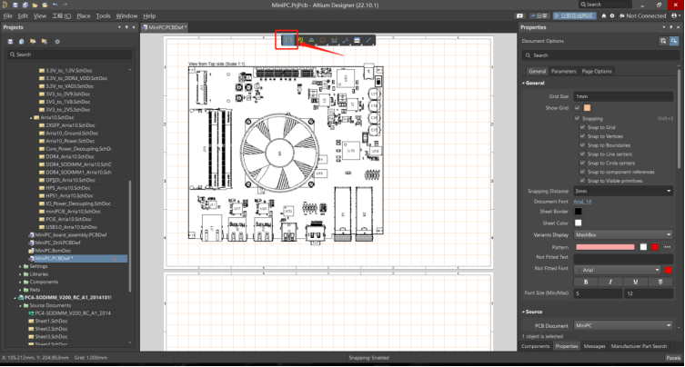Toggle the Show Grid checkbox
The height and width of the screenshot is (367, 685).
coord(577,107)
